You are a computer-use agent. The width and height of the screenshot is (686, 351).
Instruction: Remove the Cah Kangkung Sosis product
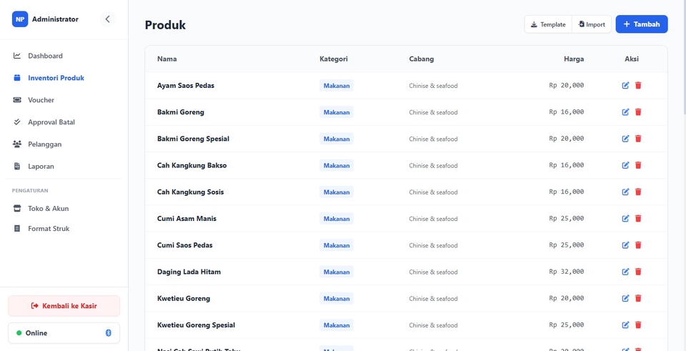point(638,192)
